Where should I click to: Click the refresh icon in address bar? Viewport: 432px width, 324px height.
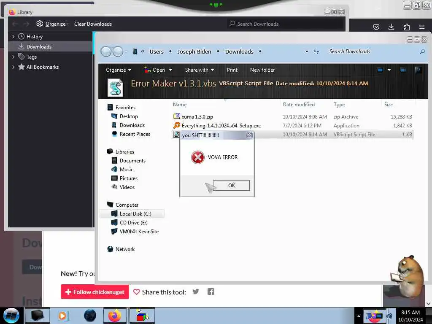(316, 51)
